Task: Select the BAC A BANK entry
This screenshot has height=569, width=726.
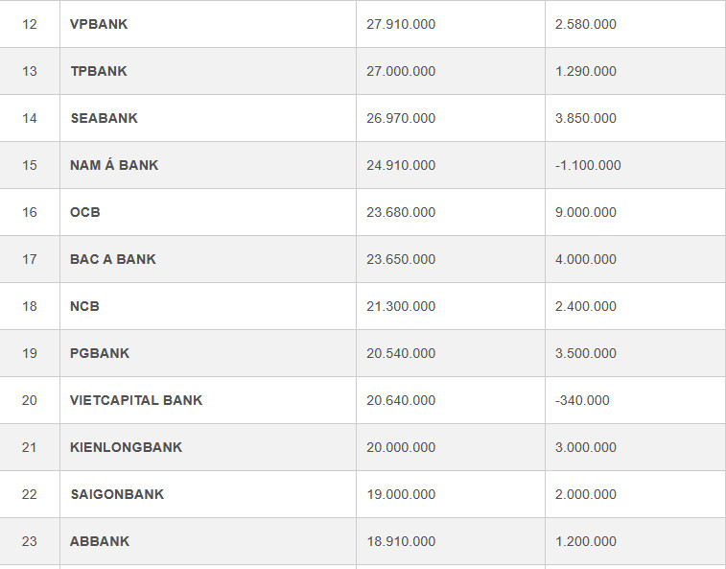Action: point(113,259)
